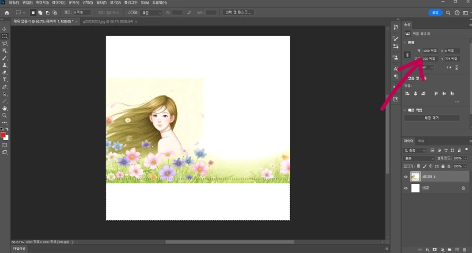The width and height of the screenshot is (472, 253).
Task: Click the link width and height icon
Action: 407,54
